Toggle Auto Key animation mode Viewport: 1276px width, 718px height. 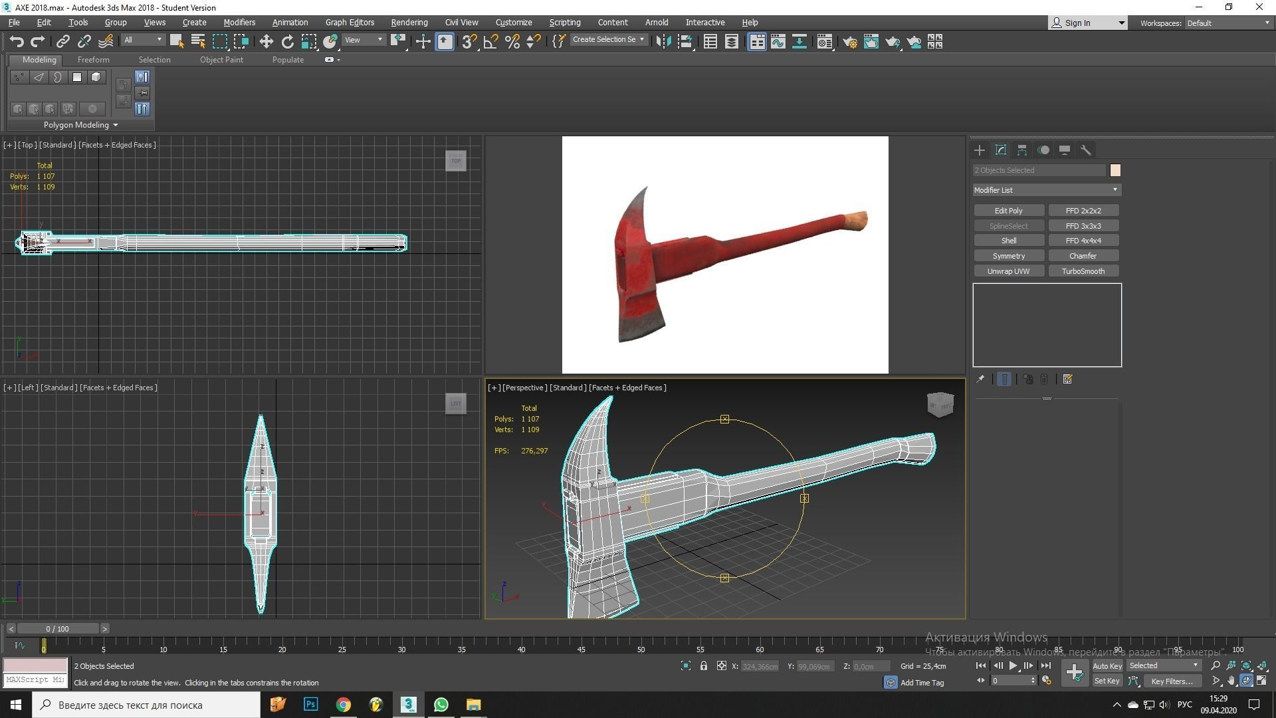pos(1107,665)
